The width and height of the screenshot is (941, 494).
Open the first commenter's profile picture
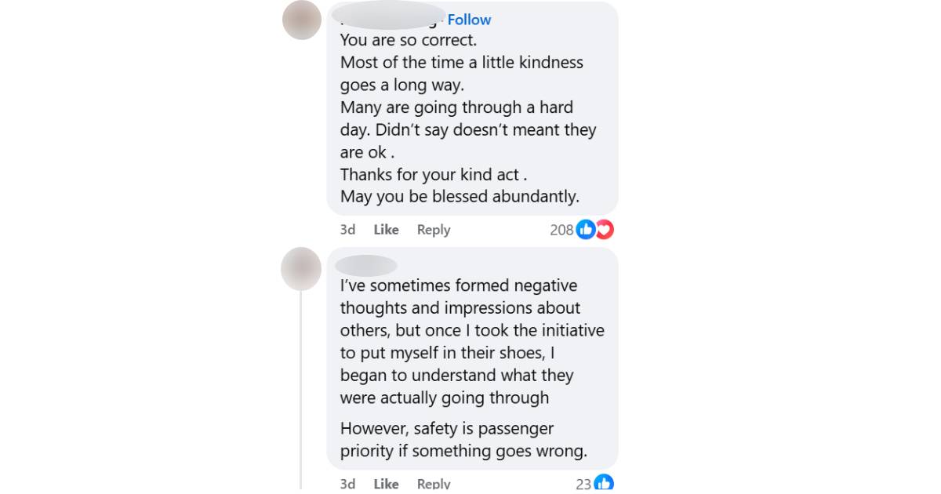pos(302,20)
